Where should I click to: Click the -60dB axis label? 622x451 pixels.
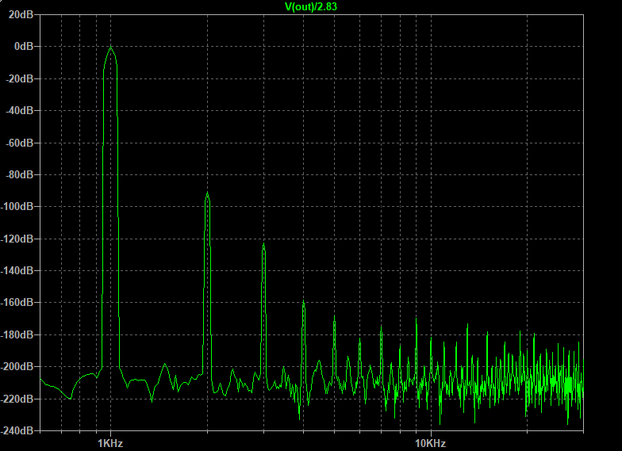19,143
